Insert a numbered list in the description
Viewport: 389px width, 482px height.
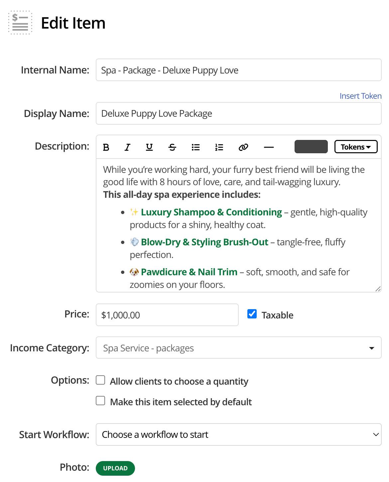(219, 147)
